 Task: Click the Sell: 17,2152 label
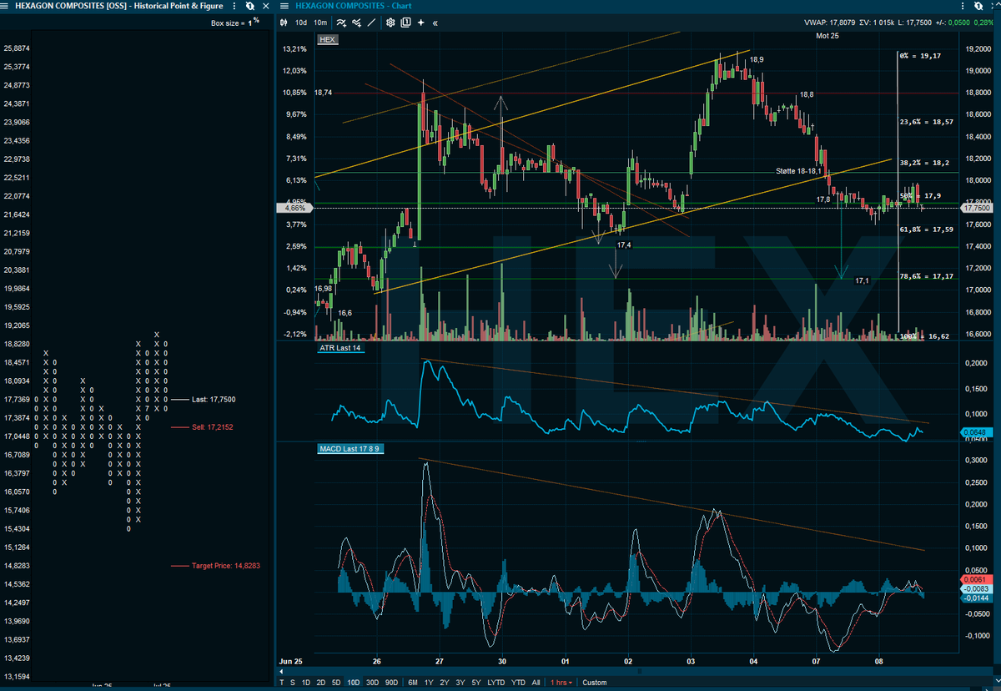213,427
